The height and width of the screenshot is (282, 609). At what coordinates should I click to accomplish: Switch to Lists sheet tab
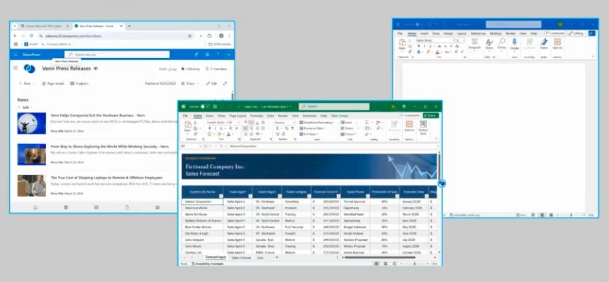pos(259,258)
